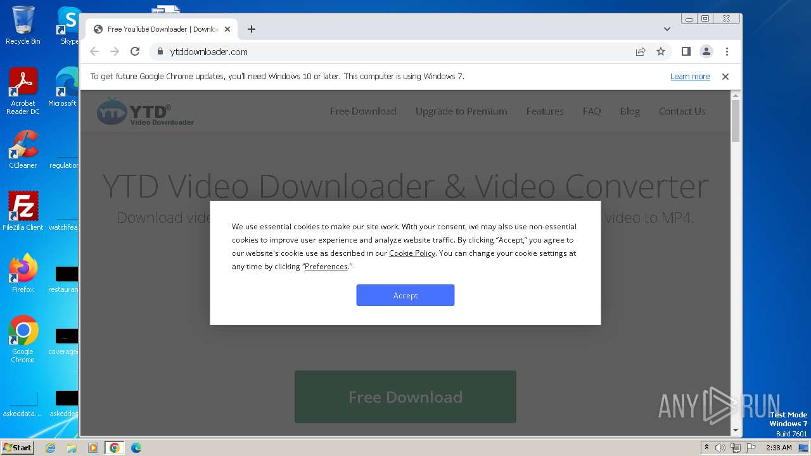Open Upgrade to Premium nav item
This screenshot has width=811, height=456.
461,111
